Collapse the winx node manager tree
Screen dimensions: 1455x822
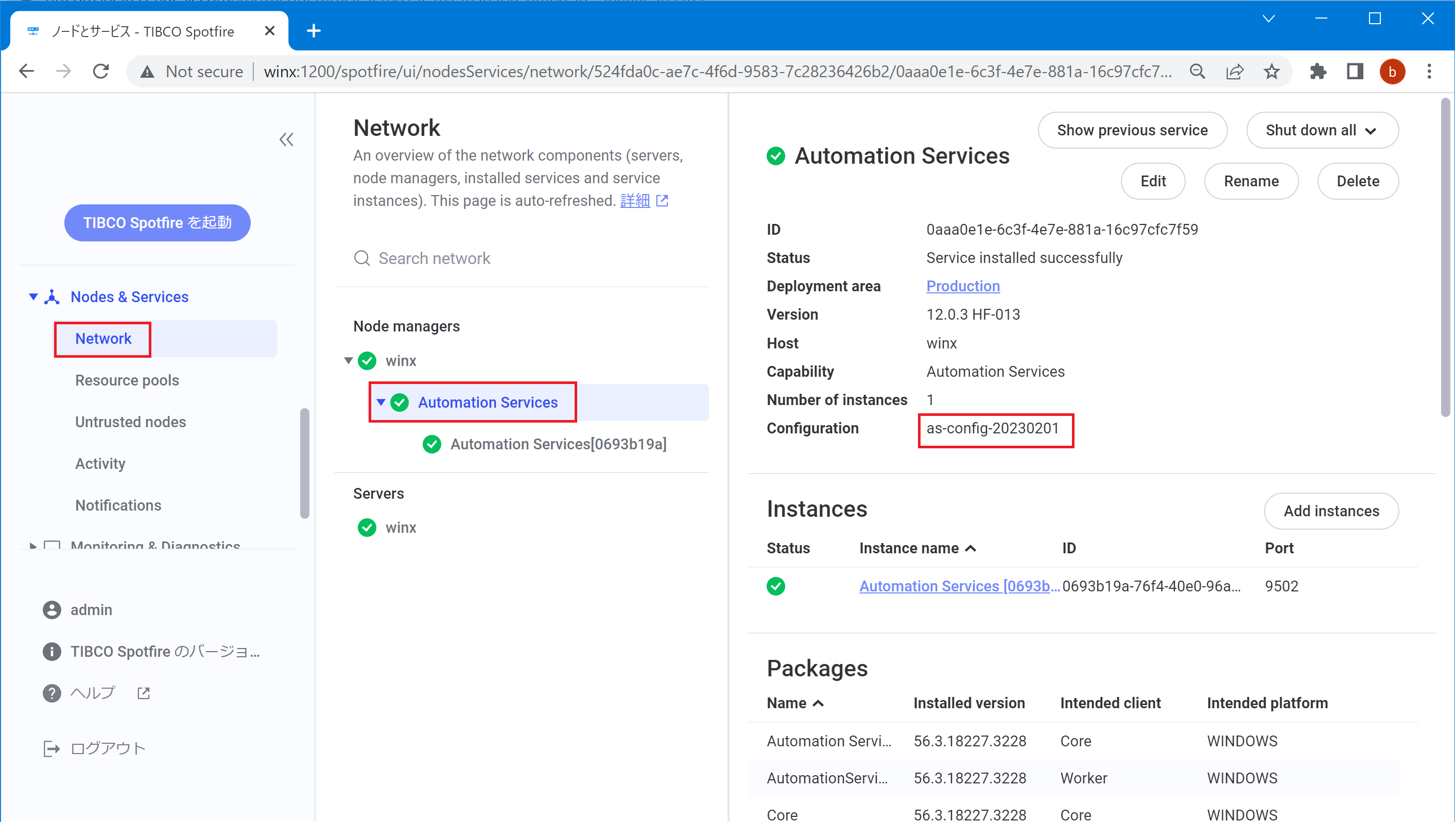tap(349, 361)
